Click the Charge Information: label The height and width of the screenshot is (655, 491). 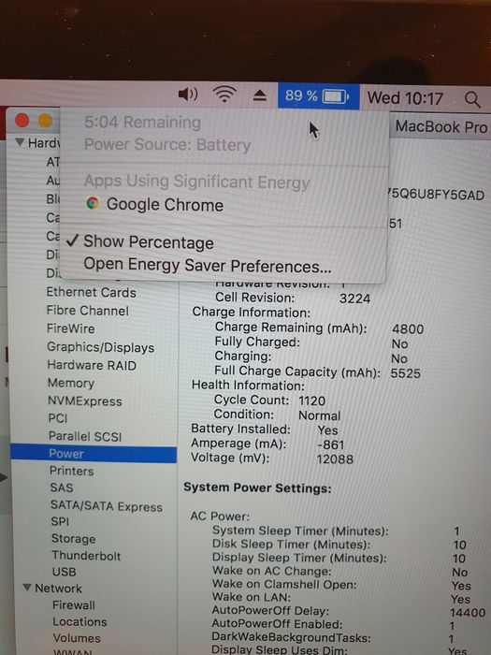(x=251, y=313)
